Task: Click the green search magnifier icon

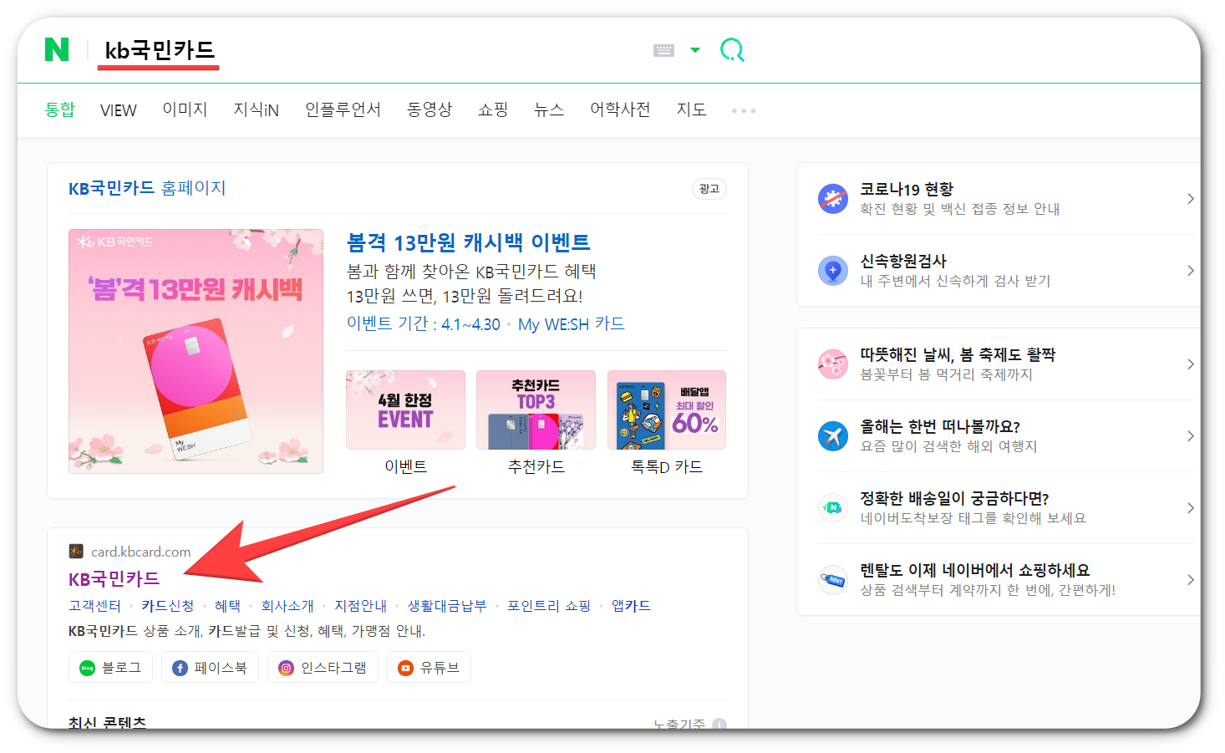Action: pyautogui.click(x=731, y=49)
